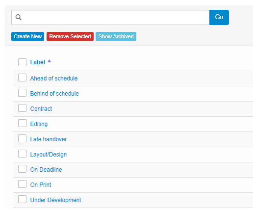Click the Go search button
This screenshot has height=209, width=253.
(x=219, y=17)
